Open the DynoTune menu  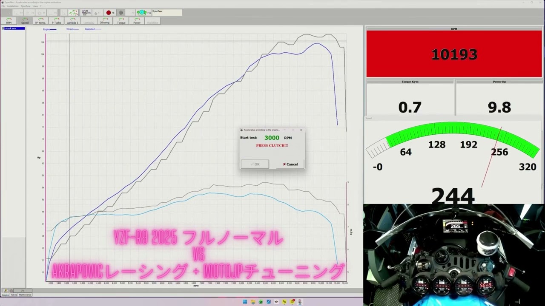(26, 6)
